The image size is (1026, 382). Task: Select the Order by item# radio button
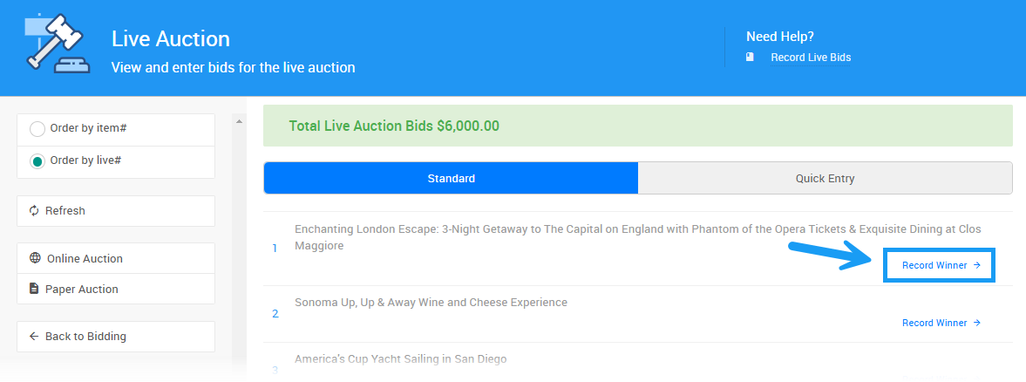tap(37, 129)
